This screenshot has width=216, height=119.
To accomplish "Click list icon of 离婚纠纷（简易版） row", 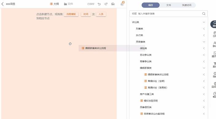I will point(145,87).
